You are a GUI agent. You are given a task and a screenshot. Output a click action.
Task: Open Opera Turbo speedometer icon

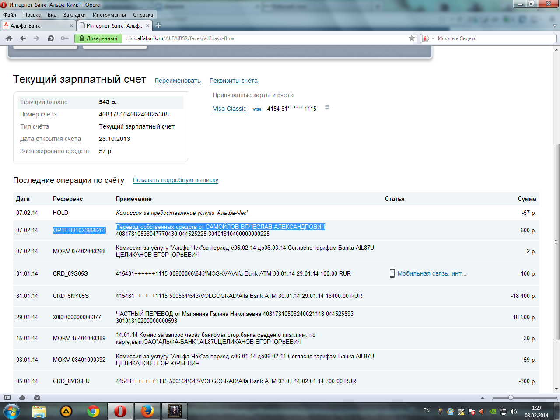tap(37, 398)
